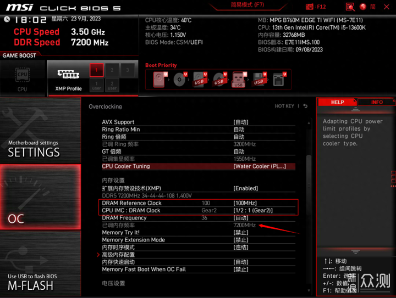Click the DDR5 7200MHz 34-44-44-108 text
396x298 pixels.
(147, 196)
